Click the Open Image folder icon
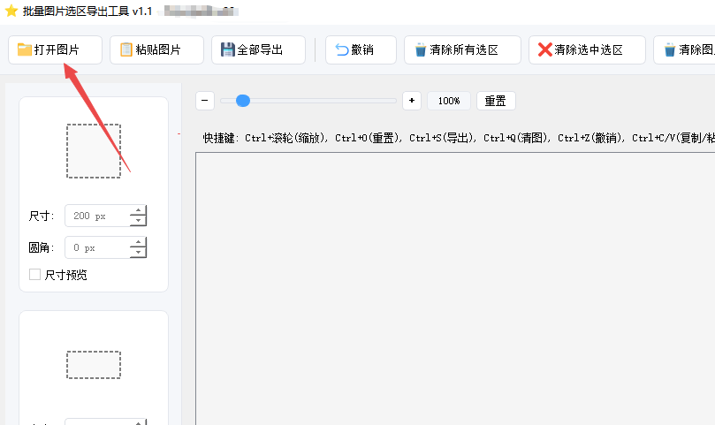The image size is (715, 425). (25, 50)
